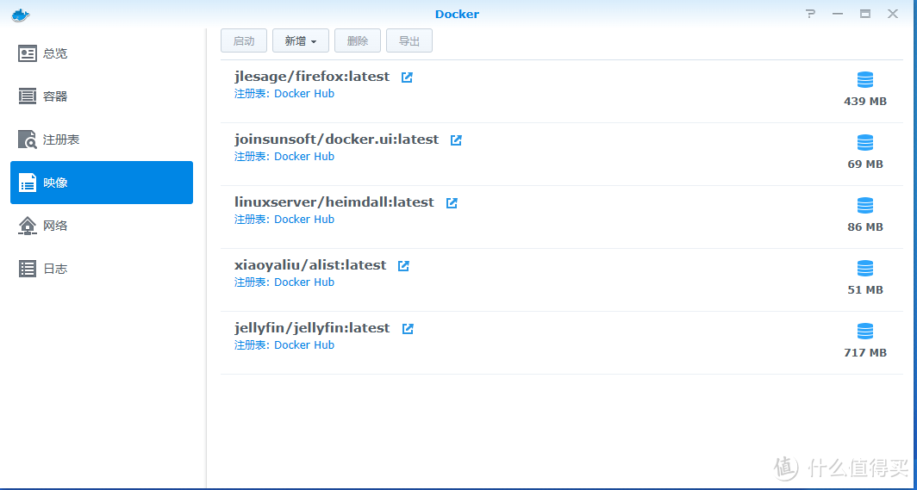Open external link for xiaoyaliu/alist image
Viewport: 917px width, 490px height.
[x=403, y=266]
